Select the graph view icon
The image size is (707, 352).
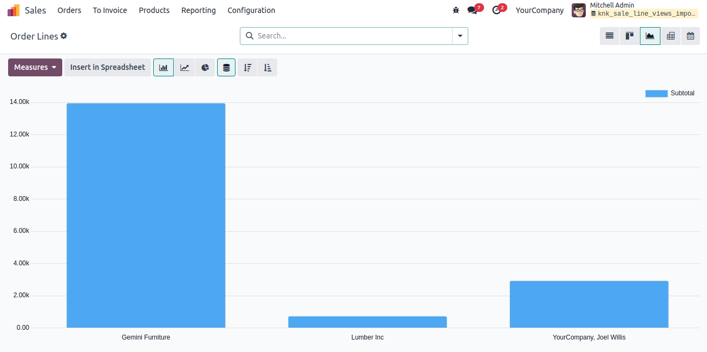tap(650, 36)
